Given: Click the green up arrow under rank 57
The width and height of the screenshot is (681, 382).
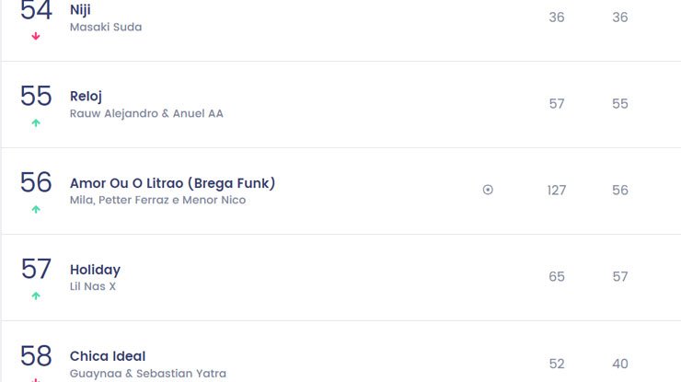Looking at the screenshot, I should point(36,296).
